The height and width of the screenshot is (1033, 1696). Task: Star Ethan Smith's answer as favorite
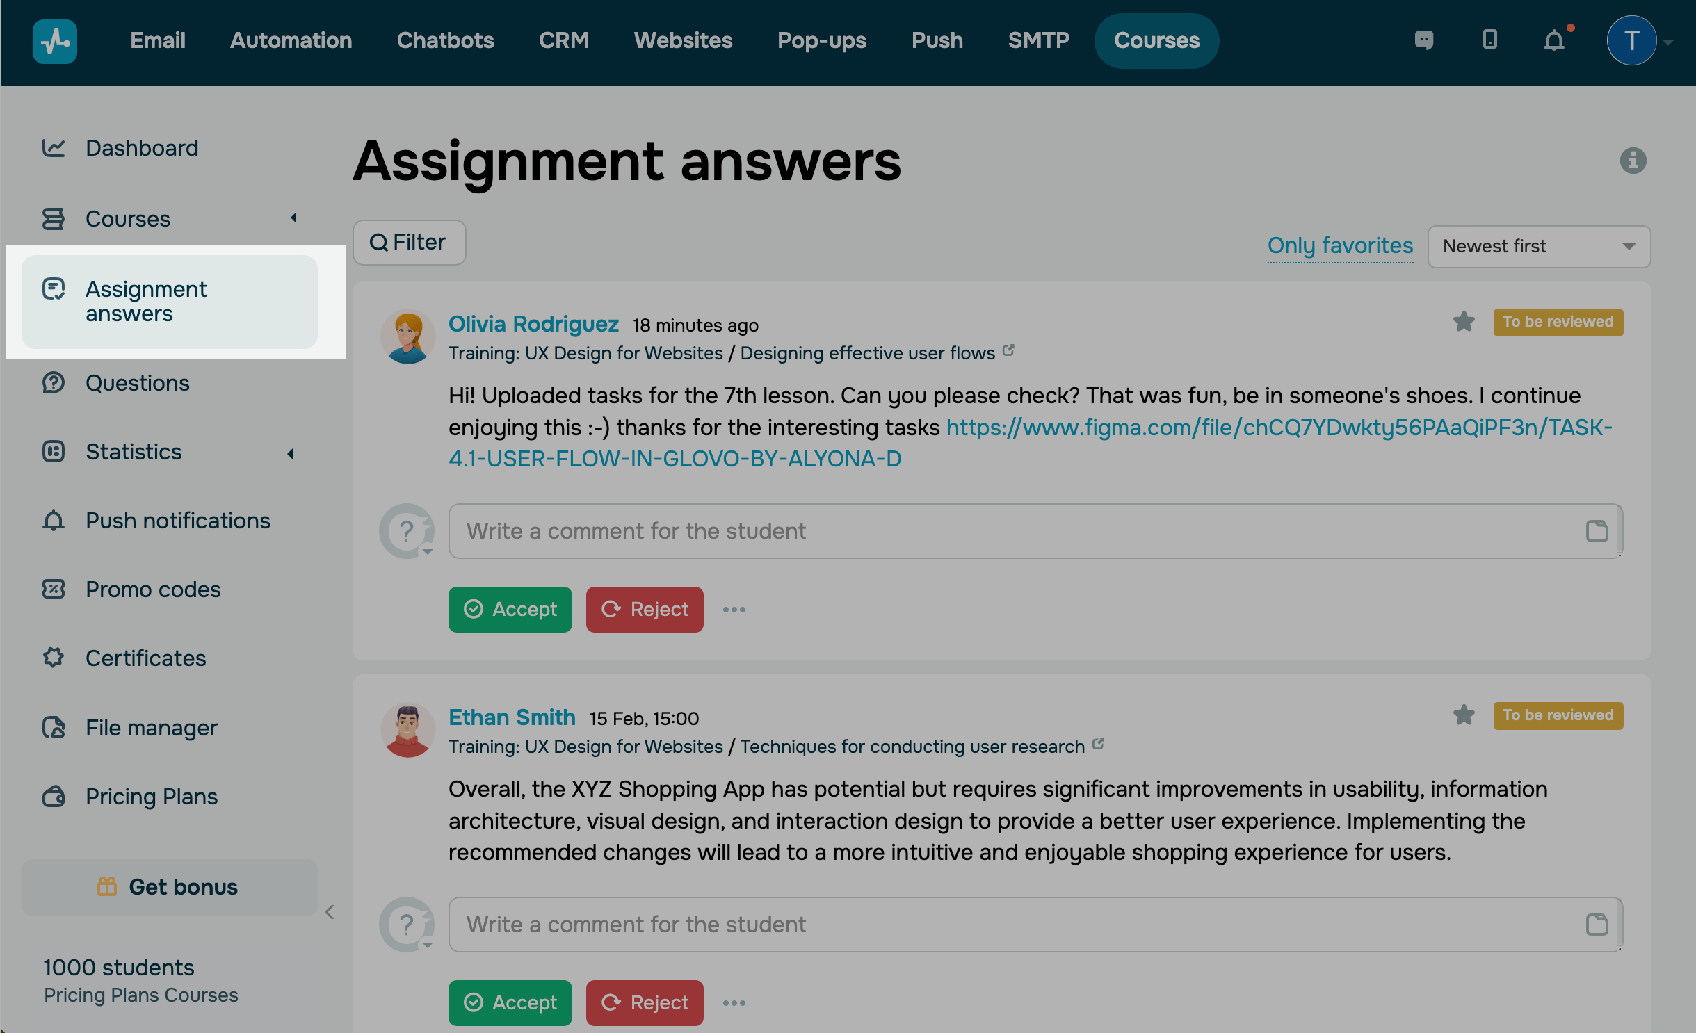[x=1464, y=715]
